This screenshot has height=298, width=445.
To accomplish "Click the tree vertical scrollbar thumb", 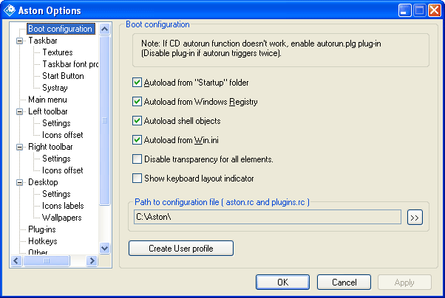I will (x=105, y=120).
